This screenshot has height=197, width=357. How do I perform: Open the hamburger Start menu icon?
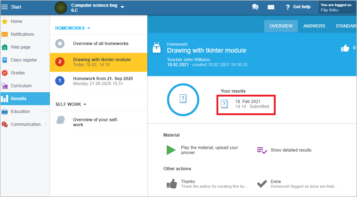click(x=4, y=7)
